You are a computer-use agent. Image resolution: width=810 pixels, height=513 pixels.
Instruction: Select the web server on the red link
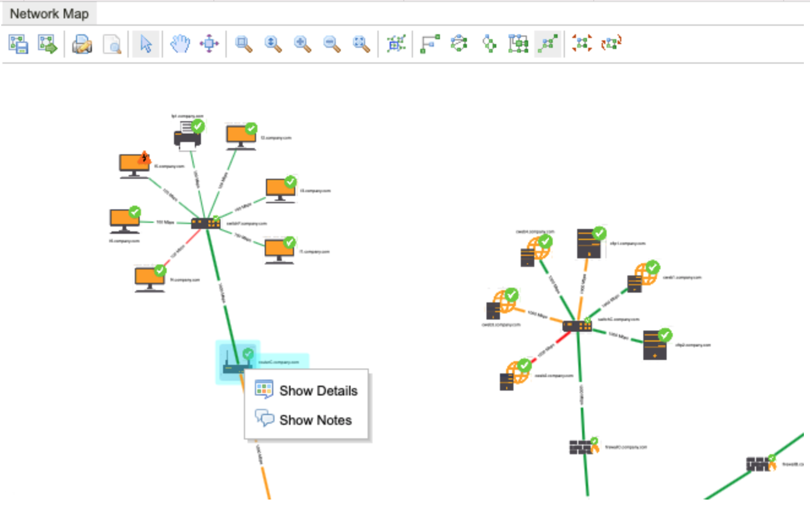(x=515, y=376)
